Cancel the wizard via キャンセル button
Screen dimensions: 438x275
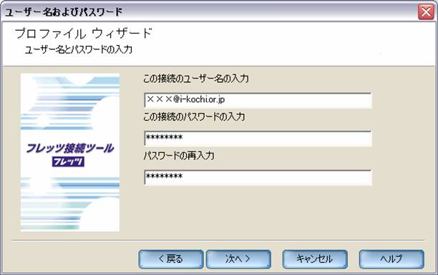pyautogui.click(x=315, y=259)
